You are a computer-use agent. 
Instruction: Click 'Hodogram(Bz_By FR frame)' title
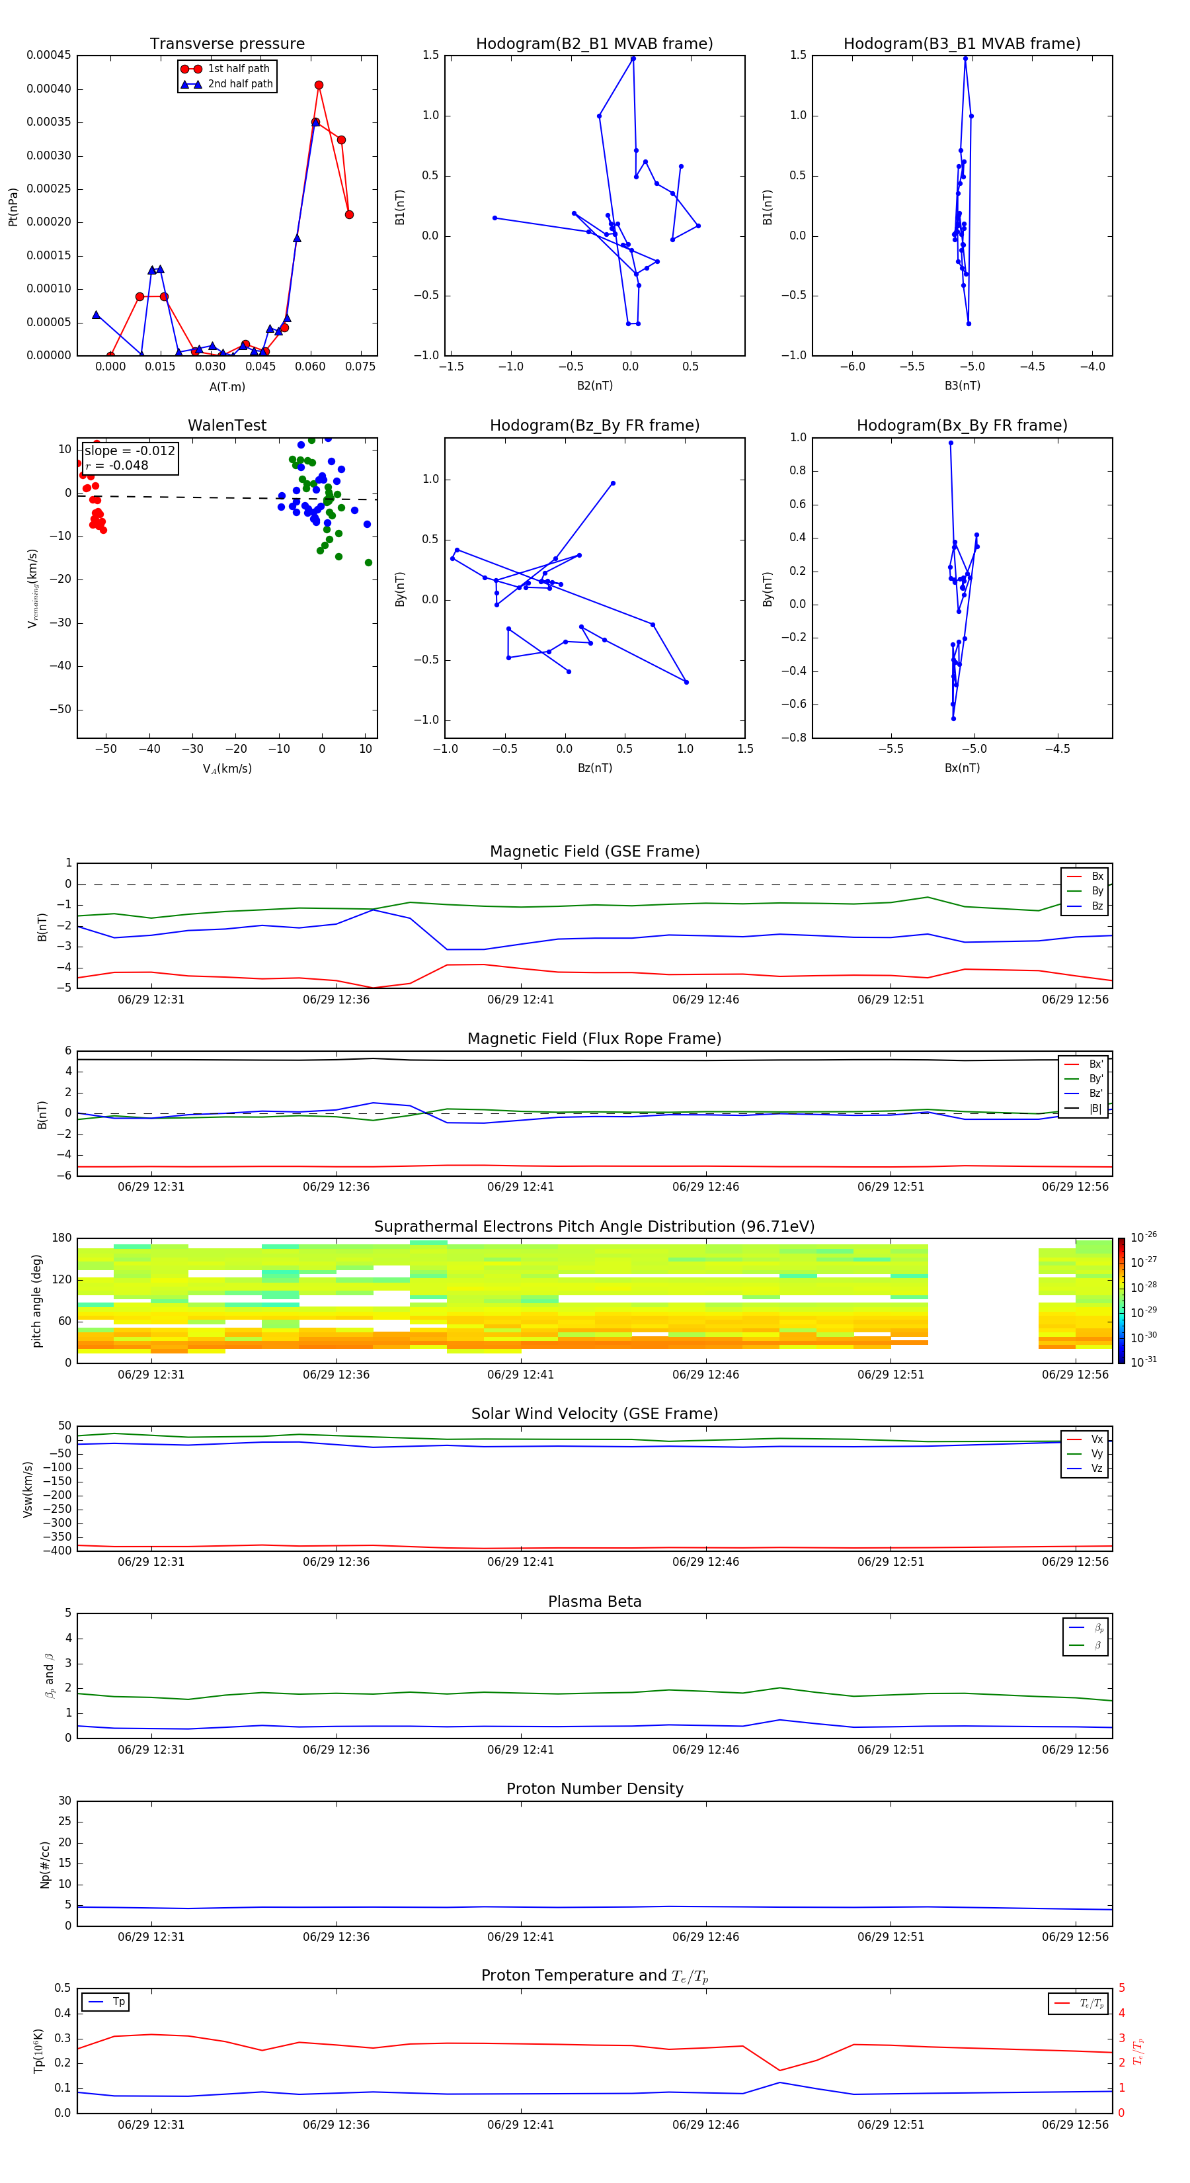tap(594, 425)
